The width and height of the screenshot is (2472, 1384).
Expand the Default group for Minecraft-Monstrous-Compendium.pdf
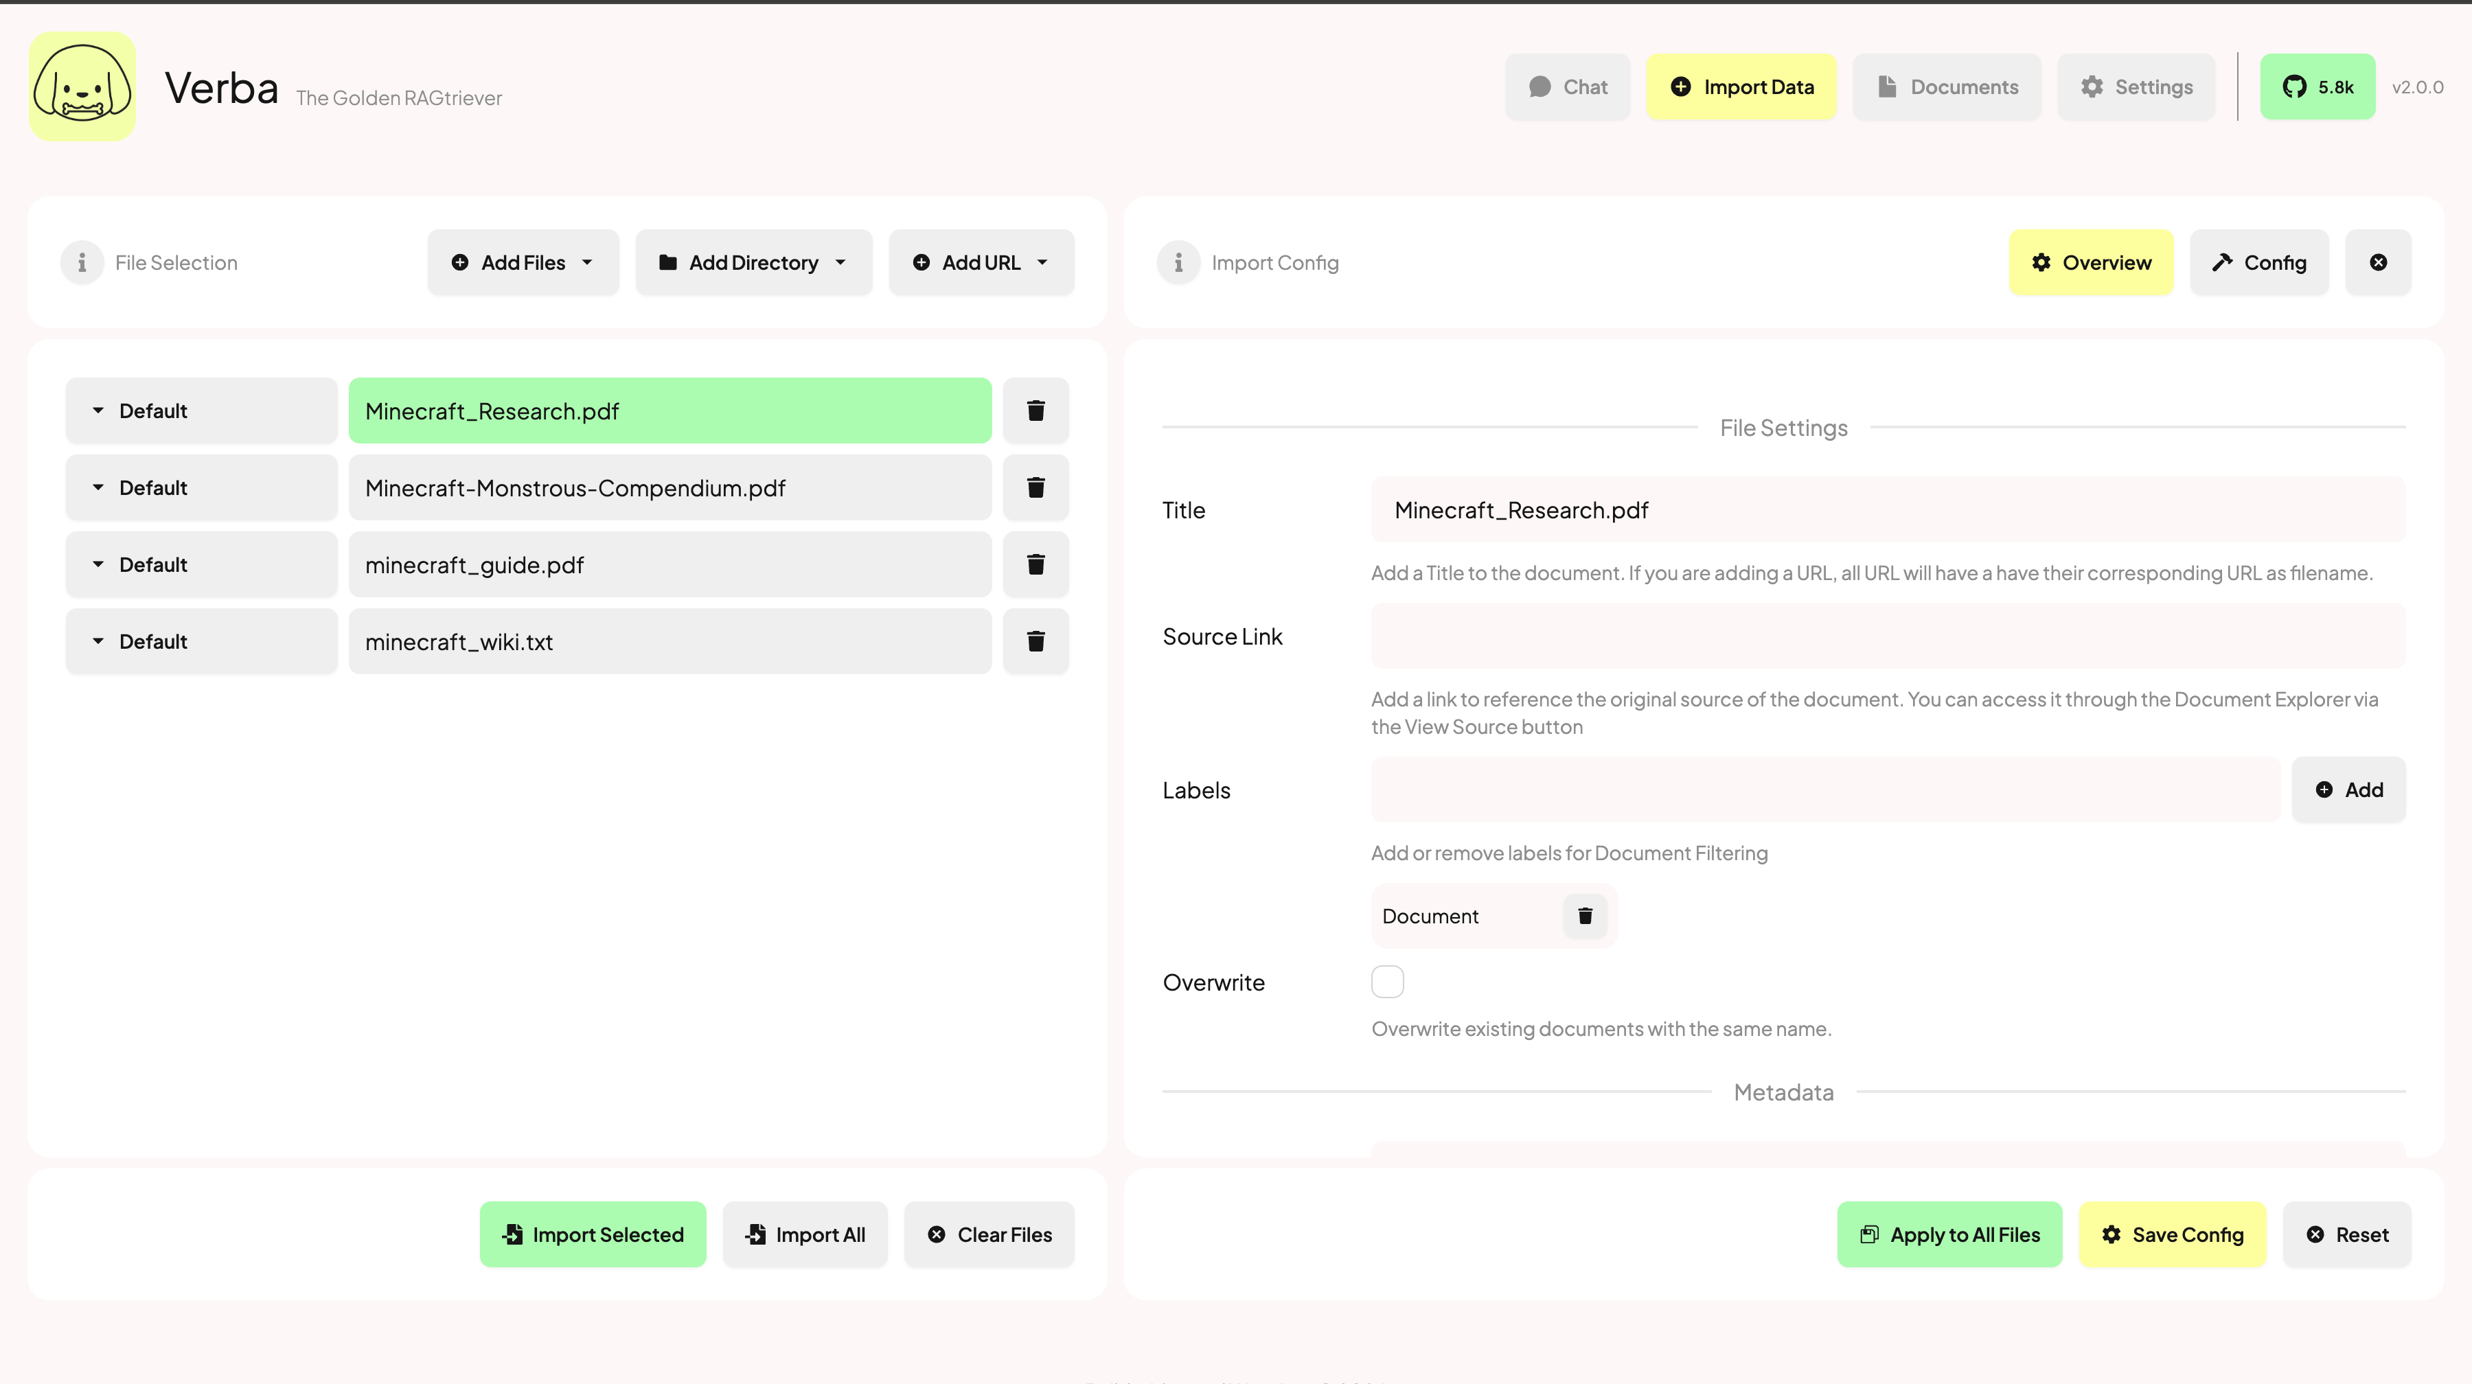tap(97, 487)
